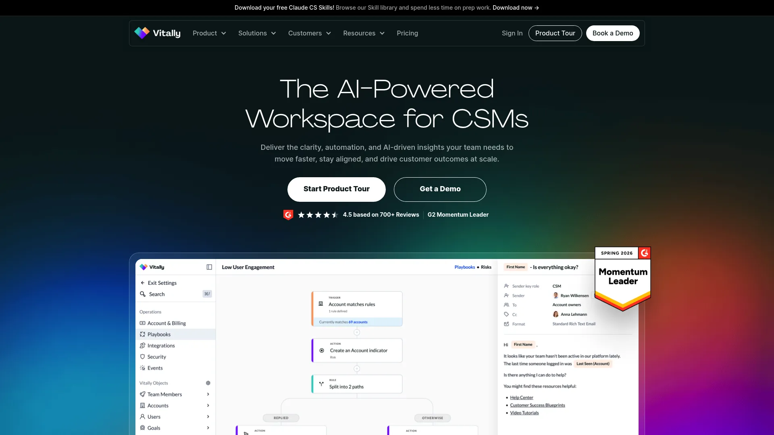Click plus connector above Split node
Screen dimensions: 774x435
point(357,369)
